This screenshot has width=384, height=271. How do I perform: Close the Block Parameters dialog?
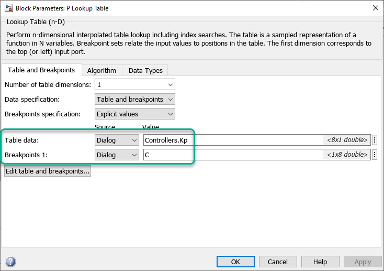(375, 8)
